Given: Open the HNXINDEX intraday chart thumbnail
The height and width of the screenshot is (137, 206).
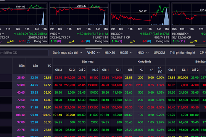Looking at the screenshot, I should pos(189,15).
